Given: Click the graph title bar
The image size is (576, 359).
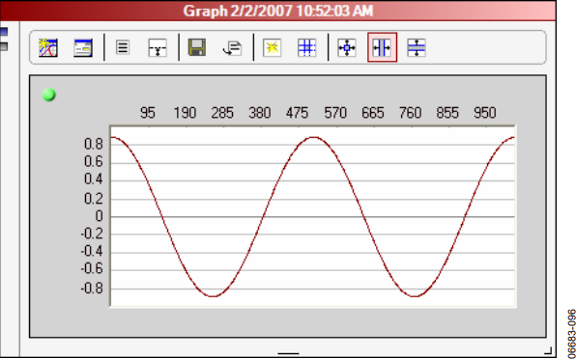Looking at the screenshot, I should [277, 11].
